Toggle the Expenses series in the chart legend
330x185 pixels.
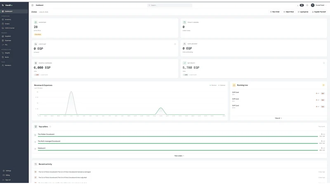pos(222,86)
